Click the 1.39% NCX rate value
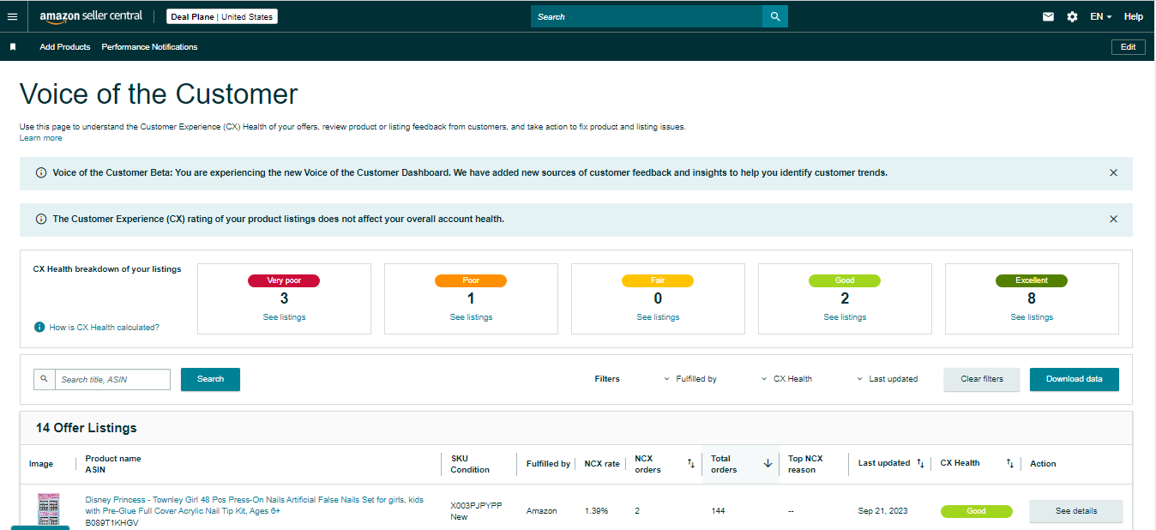Viewport: 1156px width, 530px height. click(x=596, y=511)
